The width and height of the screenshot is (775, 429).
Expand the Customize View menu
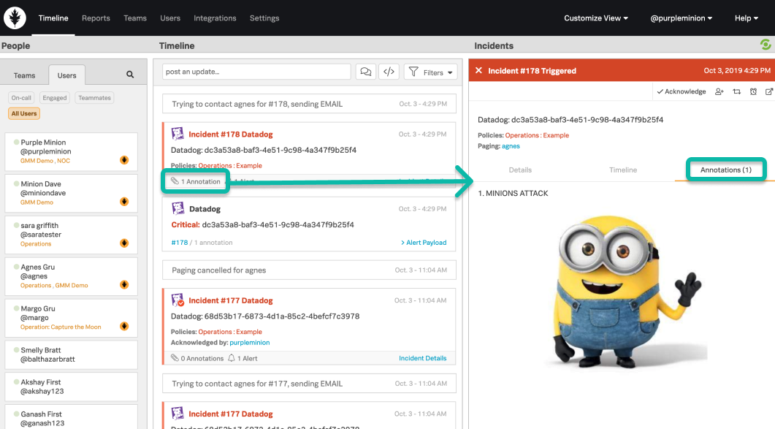pyautogui.click(x=595, y=18)
